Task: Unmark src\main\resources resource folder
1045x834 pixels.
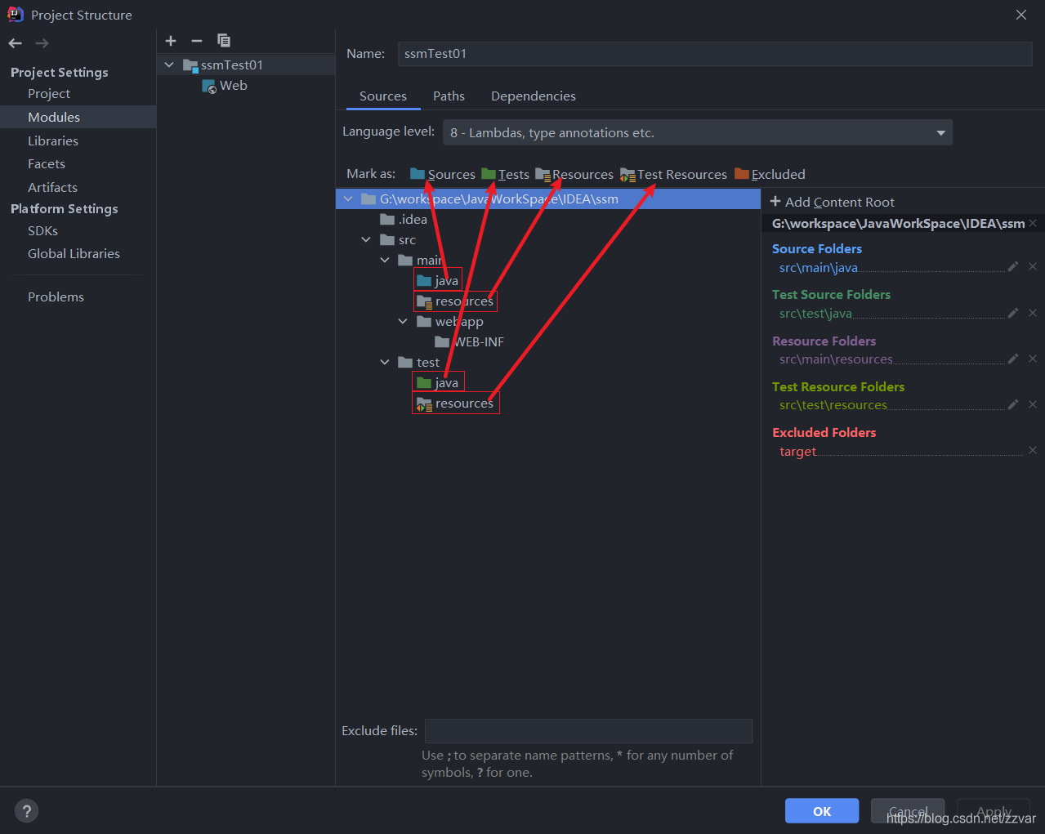Action: (x=1033, y=359)
